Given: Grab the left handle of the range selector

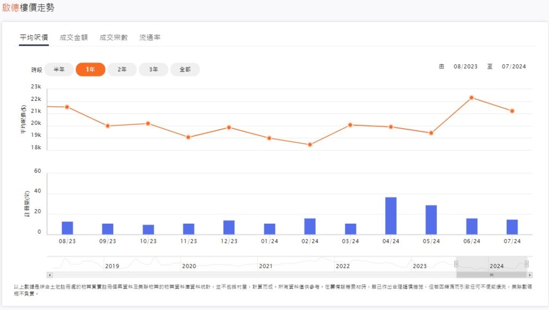Looking at the screenshot, I should tap(456, 263).
